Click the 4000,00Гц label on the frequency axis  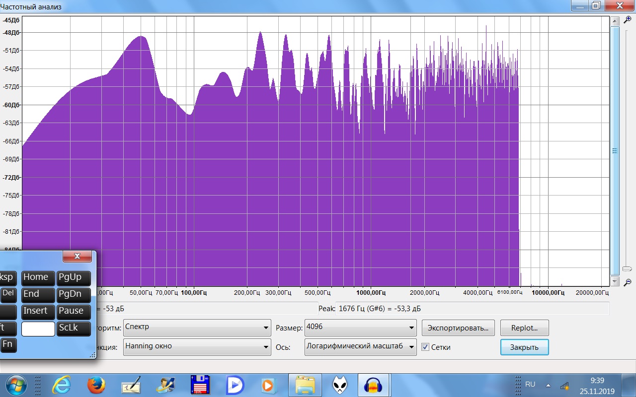(477, 292)
